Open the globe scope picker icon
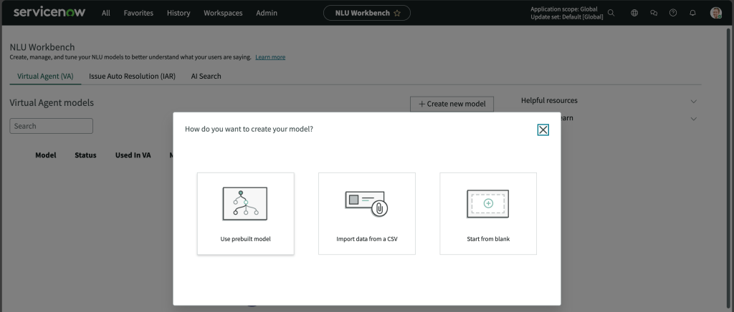 point(634,13)
